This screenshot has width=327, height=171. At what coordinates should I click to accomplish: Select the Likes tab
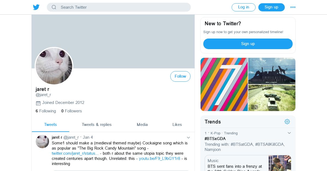coord(177,125)
